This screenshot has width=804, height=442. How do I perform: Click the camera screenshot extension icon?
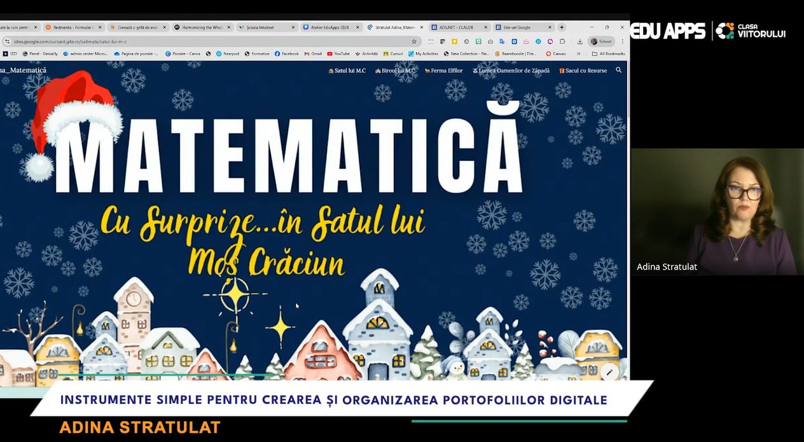(490, 41)
